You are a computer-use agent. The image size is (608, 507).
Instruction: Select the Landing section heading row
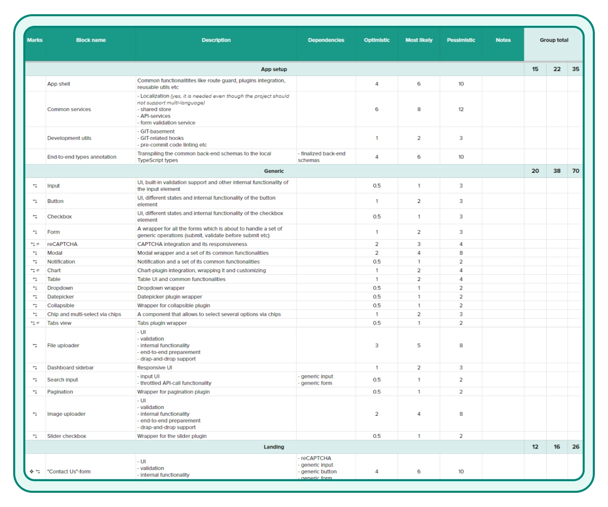tap(274, 447)
